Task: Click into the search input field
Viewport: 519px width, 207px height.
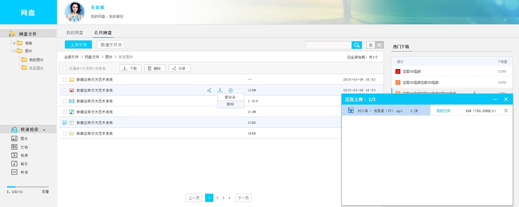Action: click(x=329, y=45)
